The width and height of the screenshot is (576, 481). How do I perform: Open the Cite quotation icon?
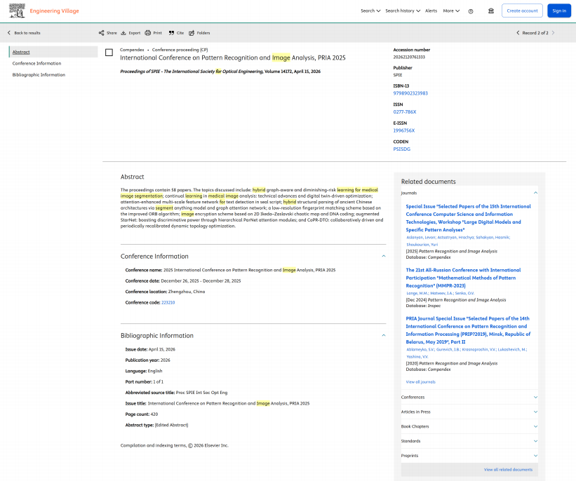coord(171,33)
